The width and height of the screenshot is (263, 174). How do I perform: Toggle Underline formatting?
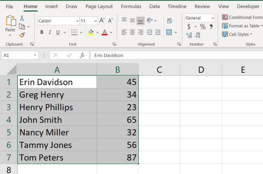[x=58, y=32]
